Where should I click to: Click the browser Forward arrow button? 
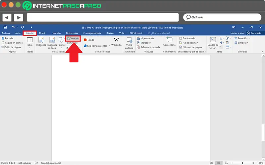[19, 17]
